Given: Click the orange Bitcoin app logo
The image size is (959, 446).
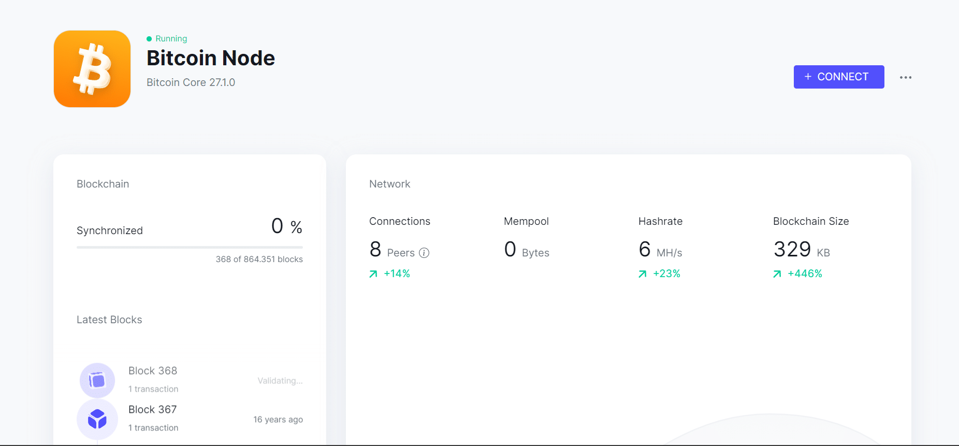Looking at the screenshot, I should 92,69.
